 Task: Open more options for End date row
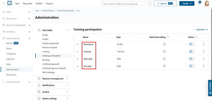click(x=203, y=66)
